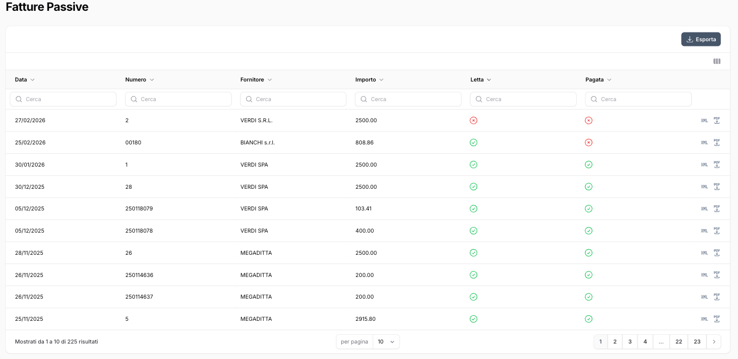Toggle unpaid Pagata status for BIANCHI s.r.l.

coord(588,142)
